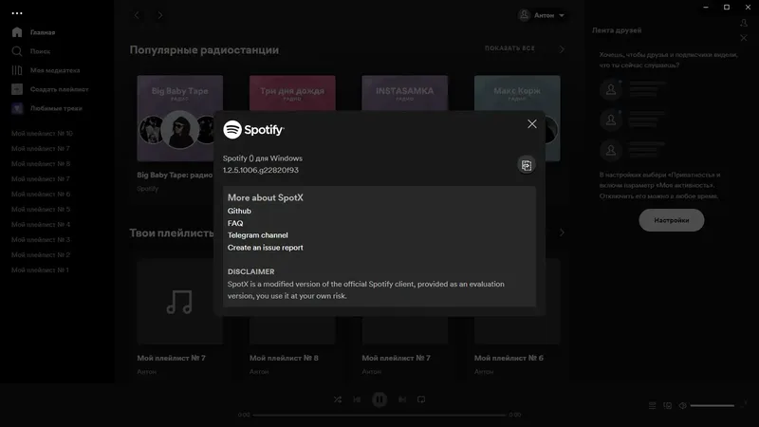Screen dimensions: 759x427
Task: Expand Популярные радиостанции with the chevron arrow
Action: tap(562, 49)
